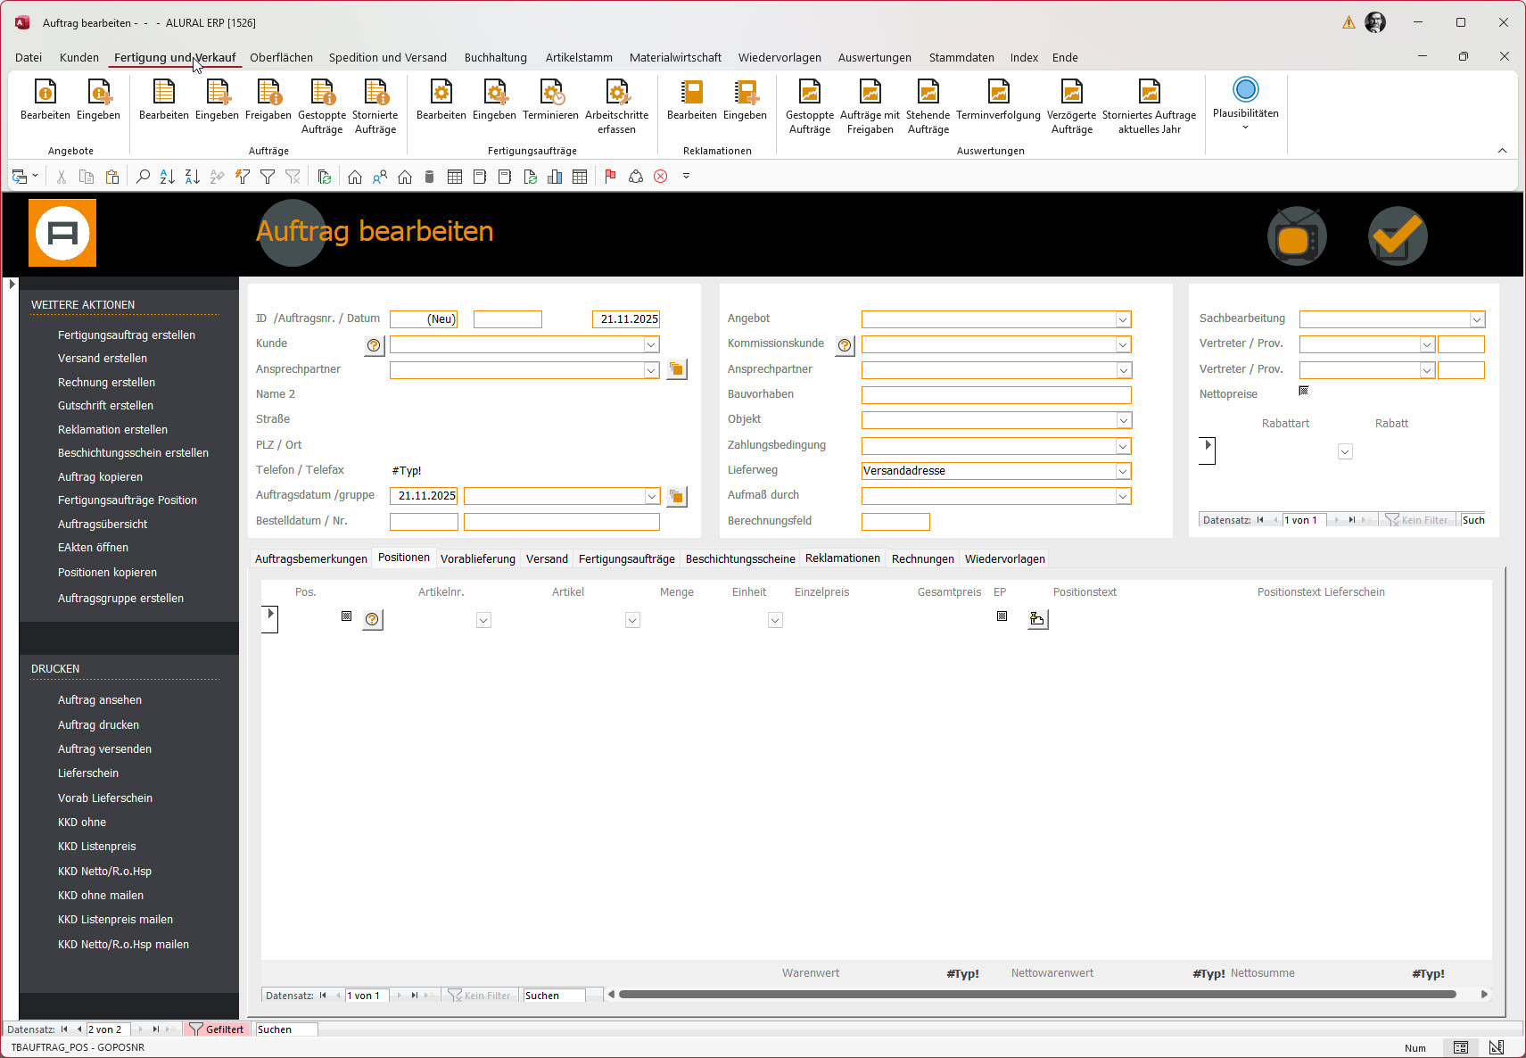
Task: Toggle the Nettopreise checkbox
Action: pyautogui.click(x=1304, y=391)
